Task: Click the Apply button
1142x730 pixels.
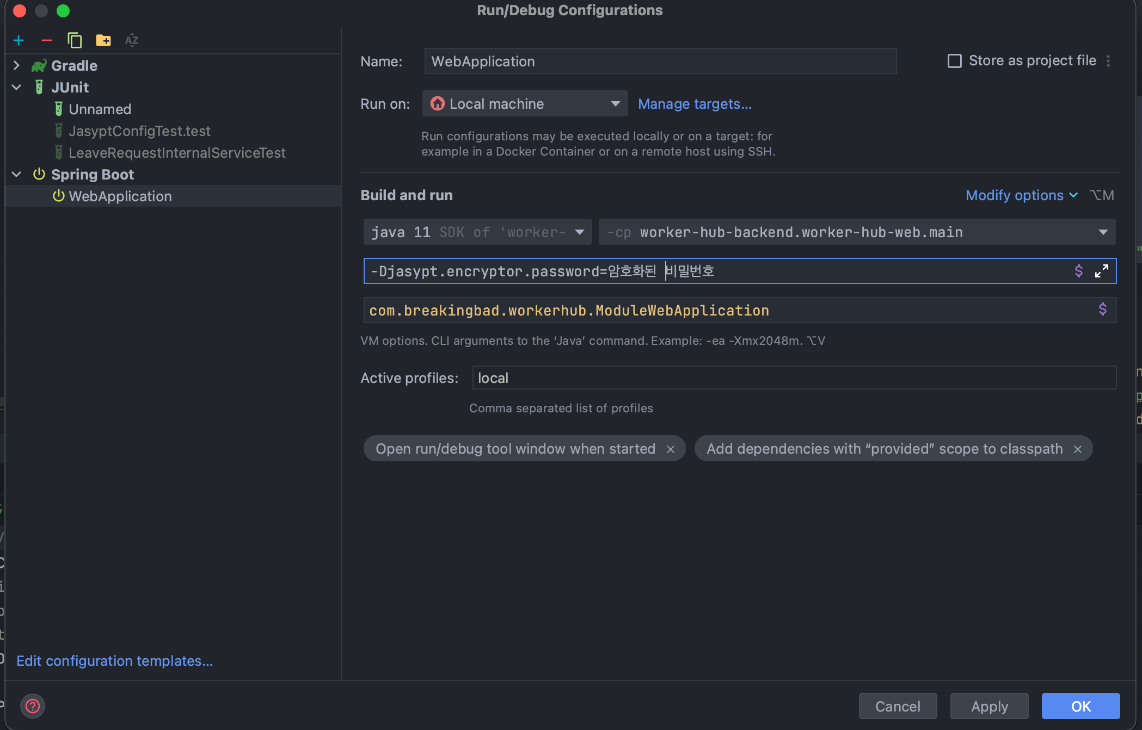Action: pyautogui.click(x=989, y=706)
